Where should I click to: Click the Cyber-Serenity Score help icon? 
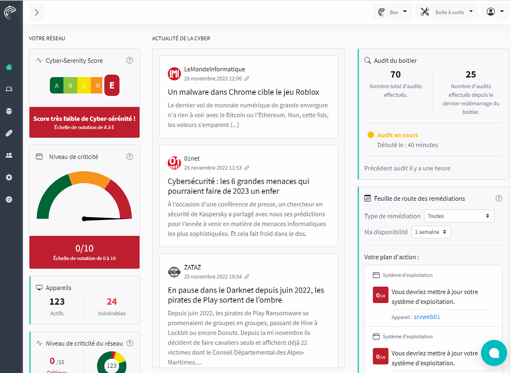point(129,60)
